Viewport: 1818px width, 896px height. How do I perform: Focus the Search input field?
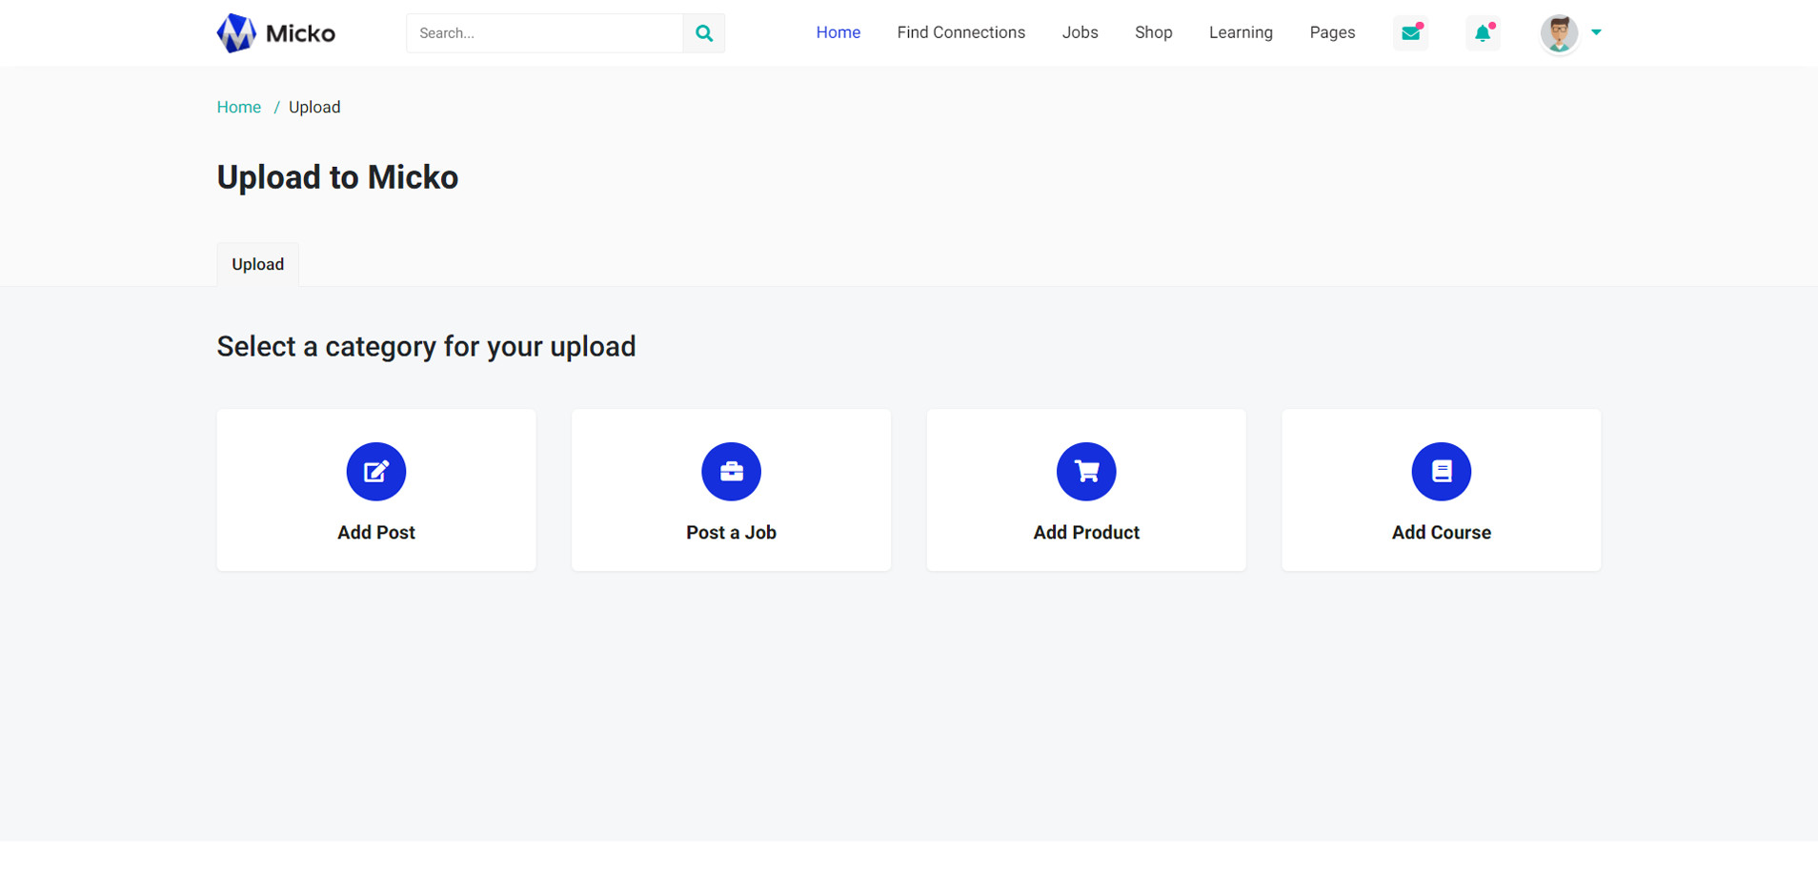tap(544, 33)
